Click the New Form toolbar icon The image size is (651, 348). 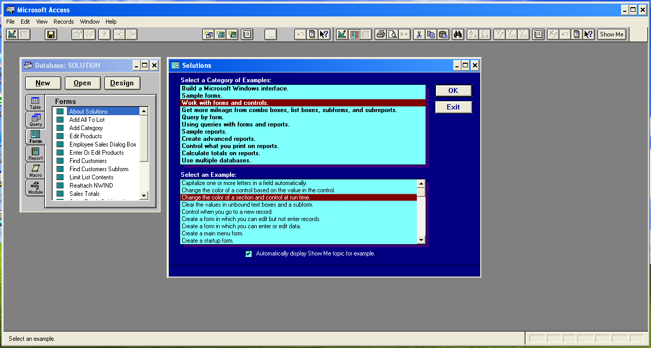click(x=220, y=34)
